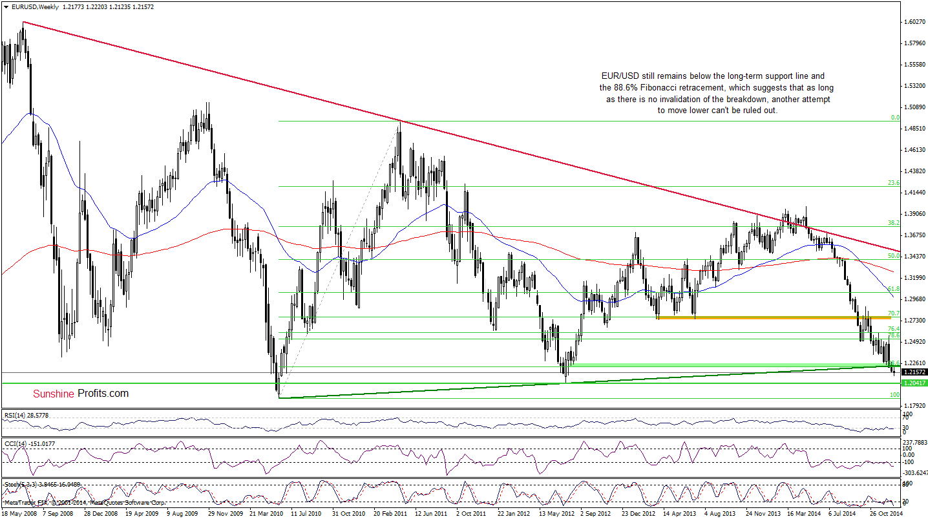The image size is (928, 519).
Task: Click the 18 May 2008 date label
Action: pyautogui.click(x=19, y=513)
